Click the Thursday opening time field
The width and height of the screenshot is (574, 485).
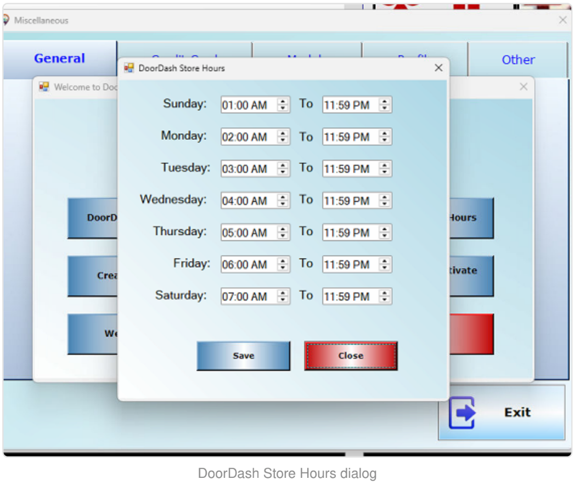pos(255,232)
